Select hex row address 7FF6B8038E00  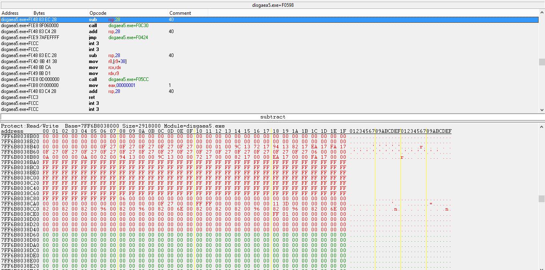click(x=20, y=261)
